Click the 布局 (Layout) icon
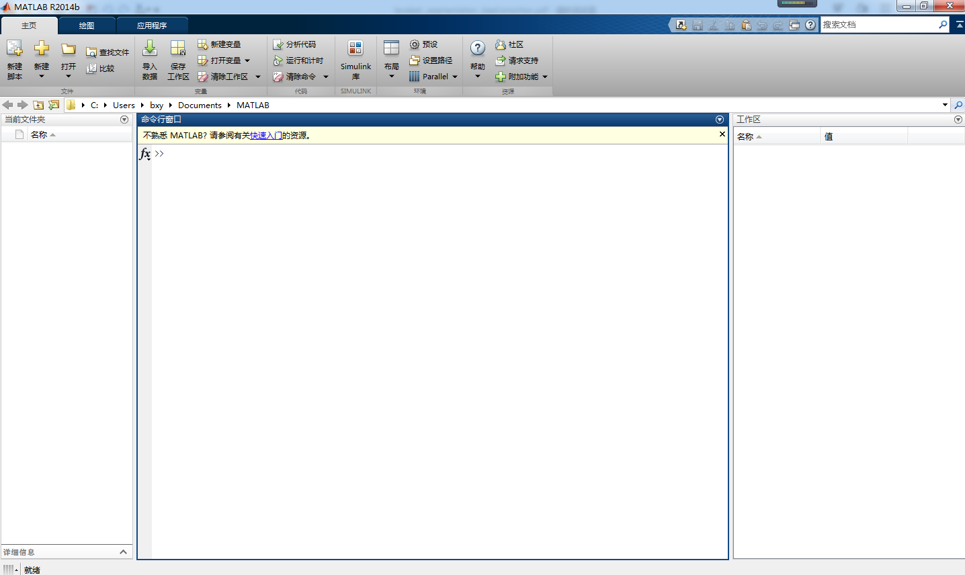 392,48
